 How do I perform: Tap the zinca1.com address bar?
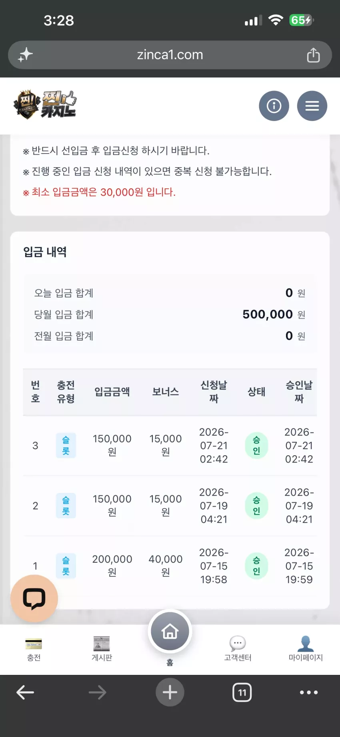pos(170,55)
